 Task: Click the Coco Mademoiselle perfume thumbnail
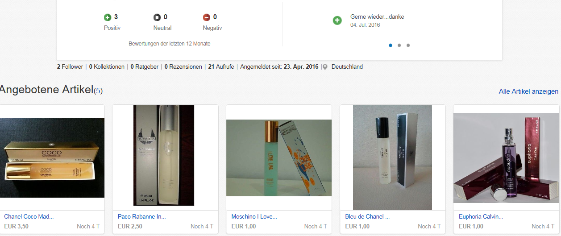52,158
